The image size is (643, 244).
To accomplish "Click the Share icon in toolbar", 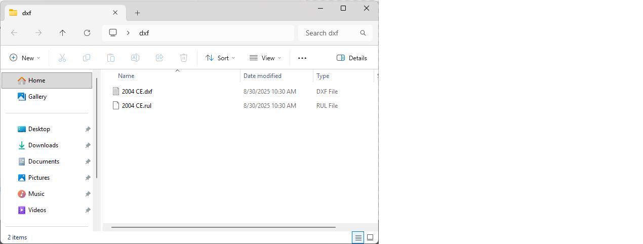I will tap(159, 58).
